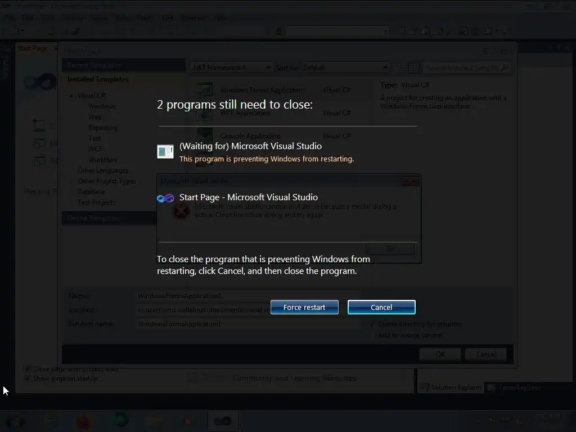Close the Microsoft Visual Studio error message box
Image resolution: width=576 pixels, height=432 pixels.
coord(410,181)
